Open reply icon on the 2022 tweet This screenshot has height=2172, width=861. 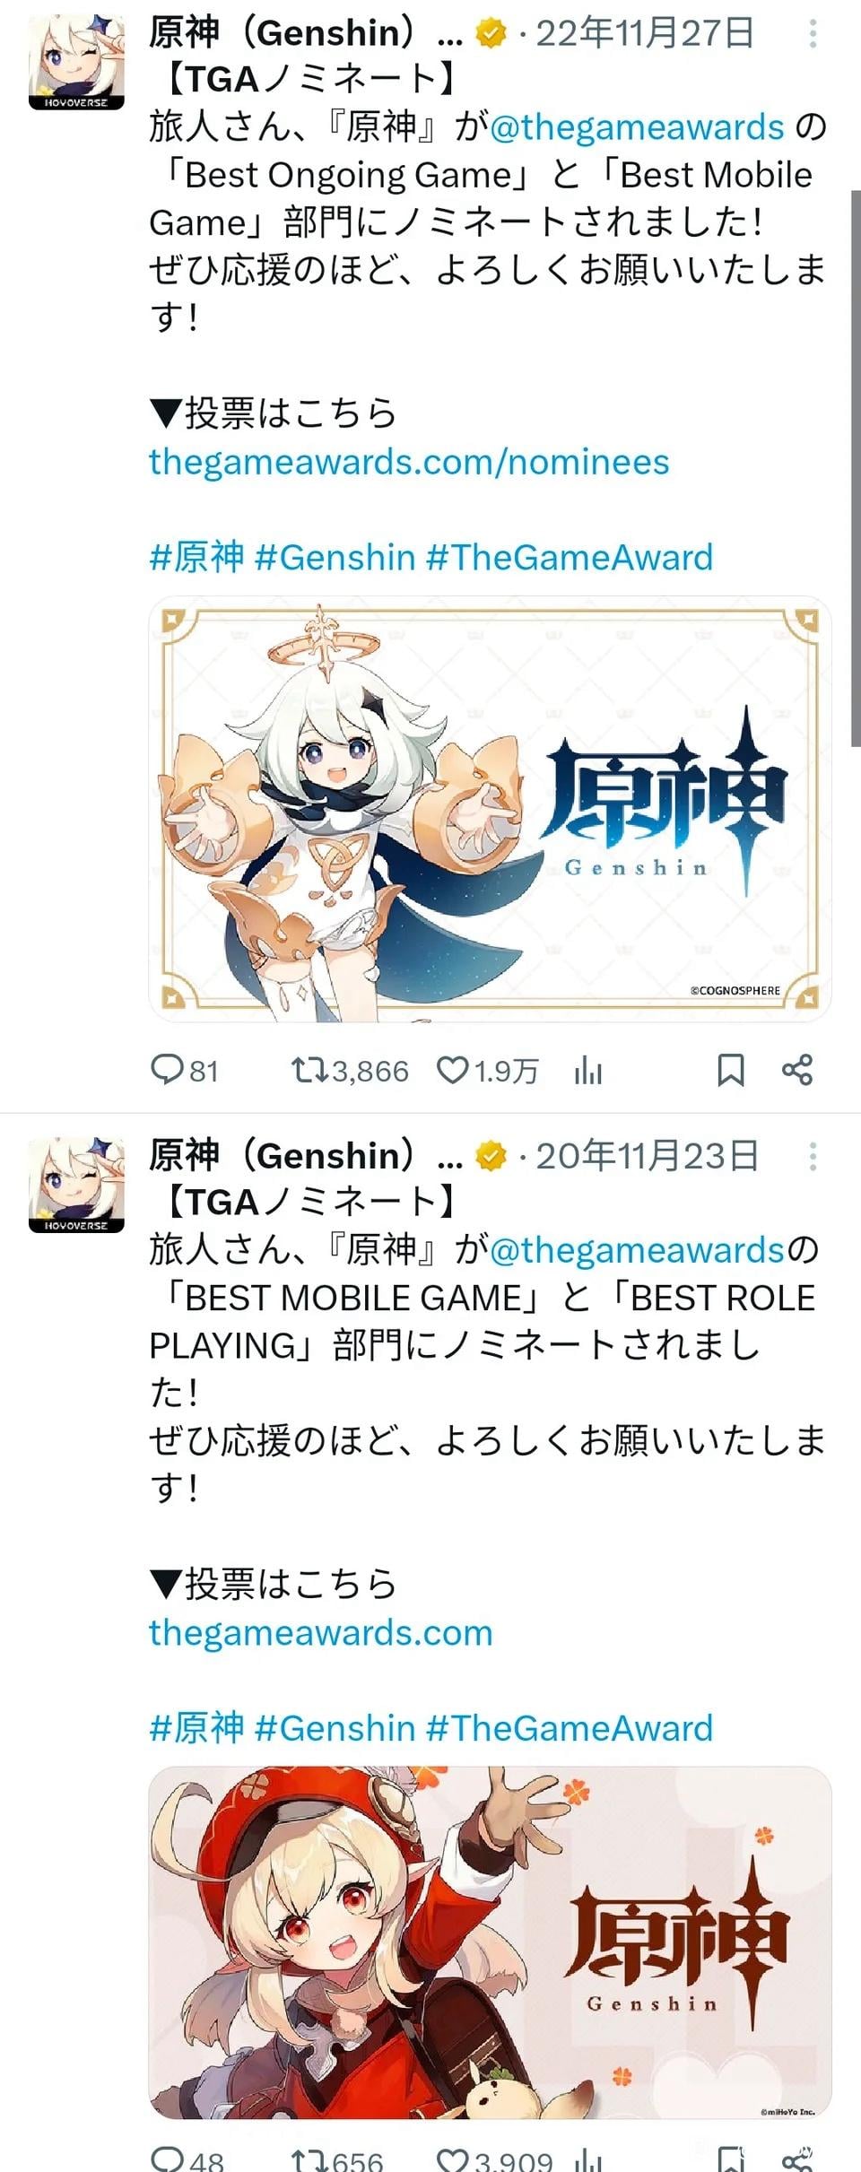[167, 1069]
